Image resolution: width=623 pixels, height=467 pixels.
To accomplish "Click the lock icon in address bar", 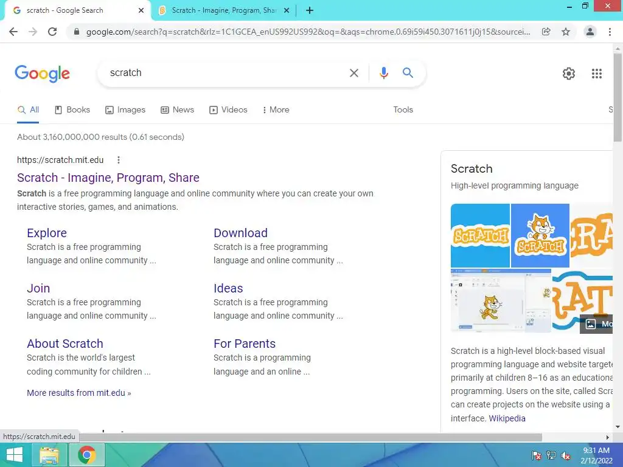I will pos(77,32).
